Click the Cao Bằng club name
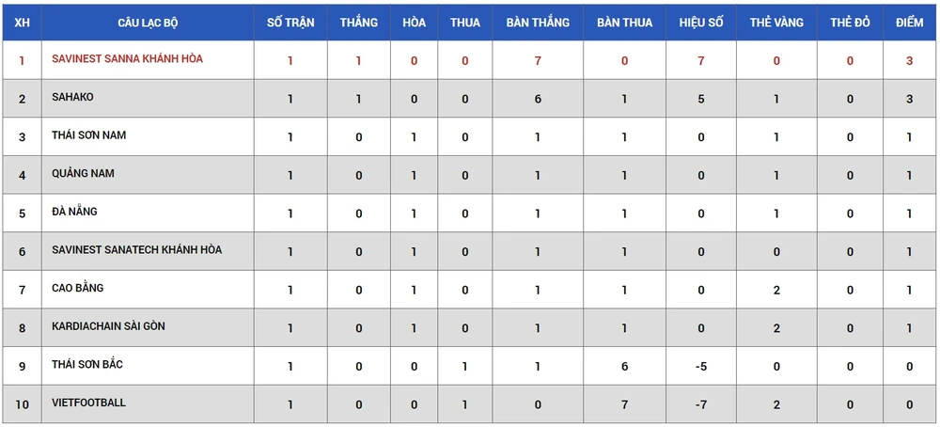Image resolution: width=940 pixels, height=427 pixels. (77, 288)
